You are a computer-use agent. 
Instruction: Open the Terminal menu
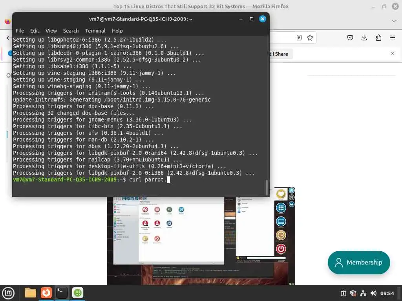click(95, 31)
